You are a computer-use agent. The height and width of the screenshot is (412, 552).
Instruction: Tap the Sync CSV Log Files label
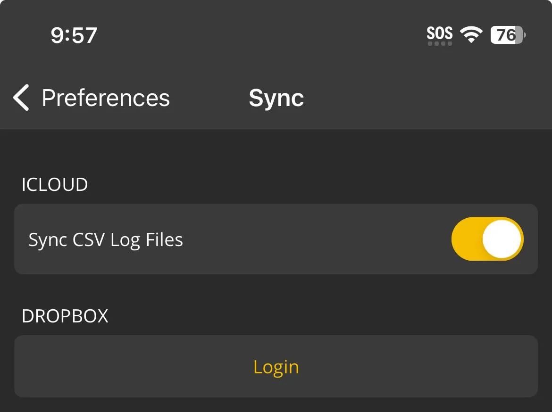106,240
